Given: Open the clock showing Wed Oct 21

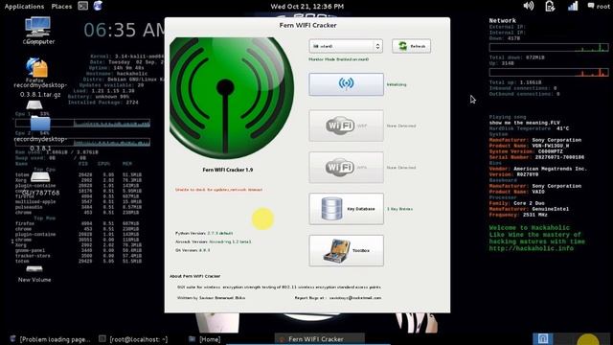Looking at the screenshot, I should pyautogui.click(x=307, y=7).
